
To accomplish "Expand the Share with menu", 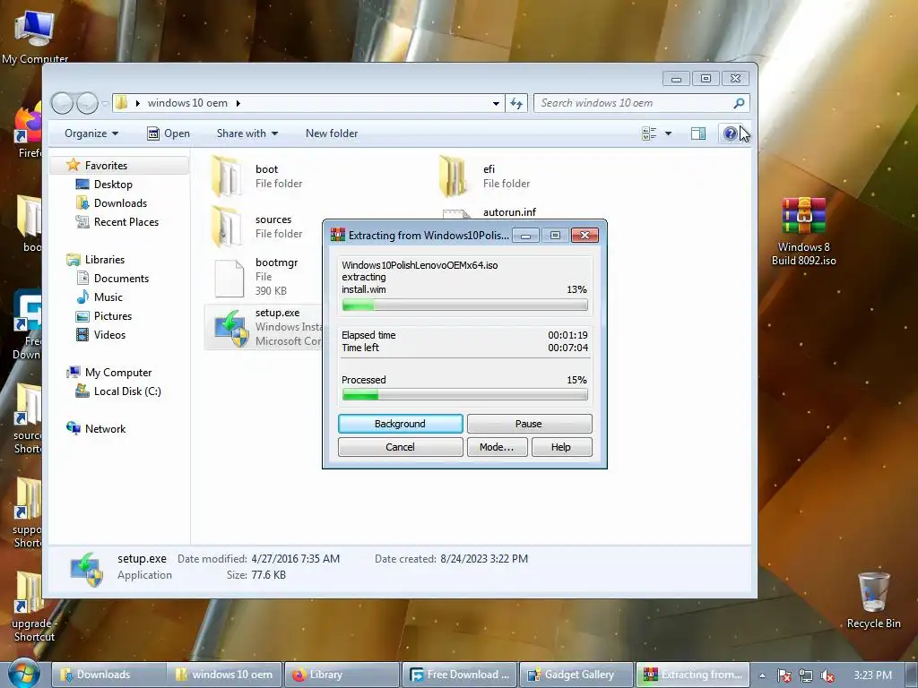I will coord(247,133).
